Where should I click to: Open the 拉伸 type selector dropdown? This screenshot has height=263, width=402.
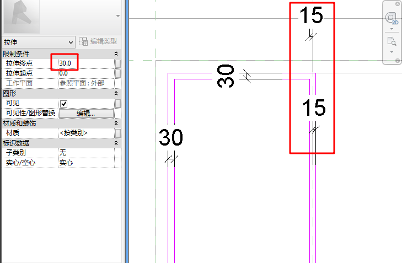tap(39, 42)
